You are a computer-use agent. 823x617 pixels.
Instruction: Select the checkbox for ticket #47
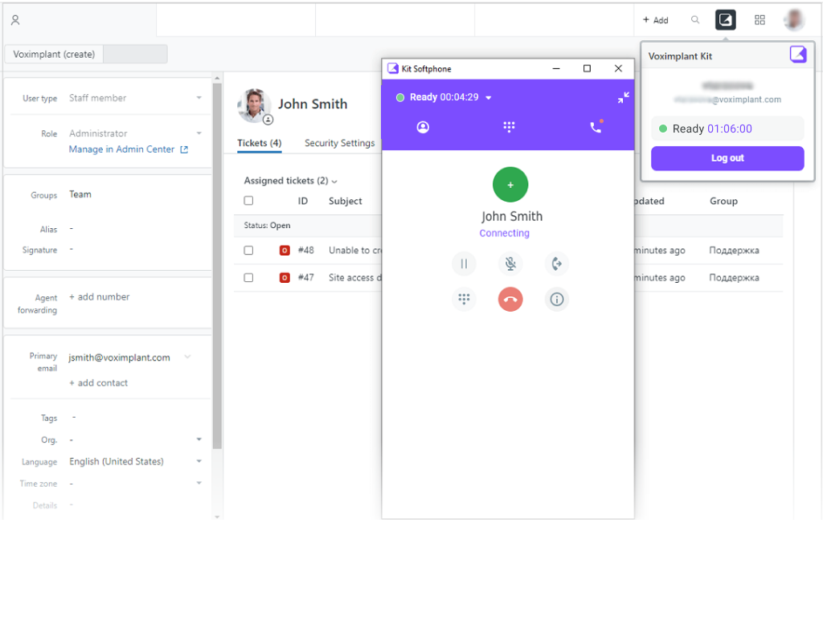[248, 277]
